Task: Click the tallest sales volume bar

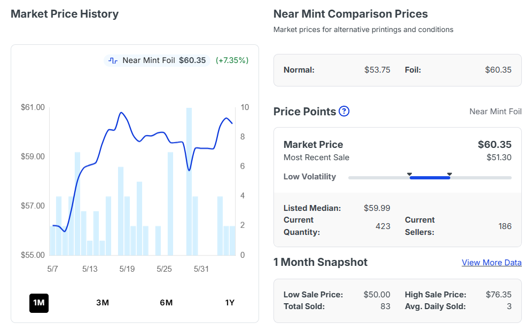Action: click(189, 182)
